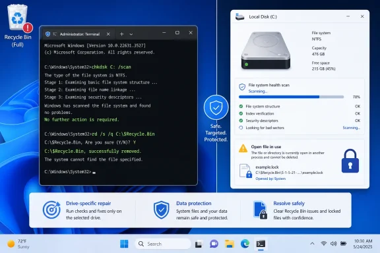
Task: Click the Terminal prompt cursor line
Action: [70, 172]
